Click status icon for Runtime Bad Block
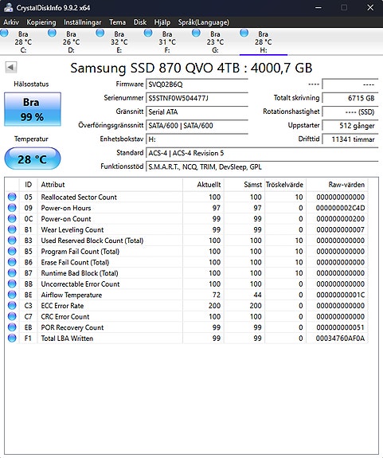The height and width of the screenshot is (458, 383). tap(12, 273)
